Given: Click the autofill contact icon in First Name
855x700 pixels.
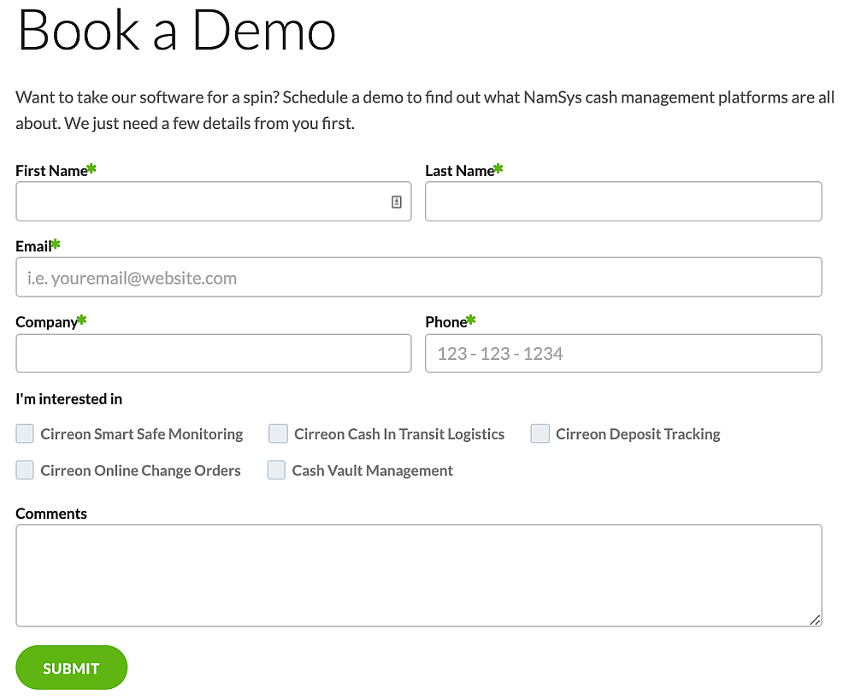Looking at the screenshot, I should 397,202.
